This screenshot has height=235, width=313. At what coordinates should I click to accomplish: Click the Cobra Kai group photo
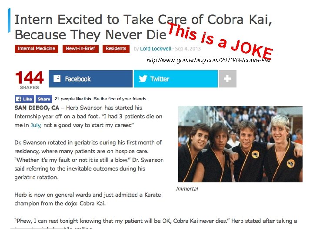(240, 144)
